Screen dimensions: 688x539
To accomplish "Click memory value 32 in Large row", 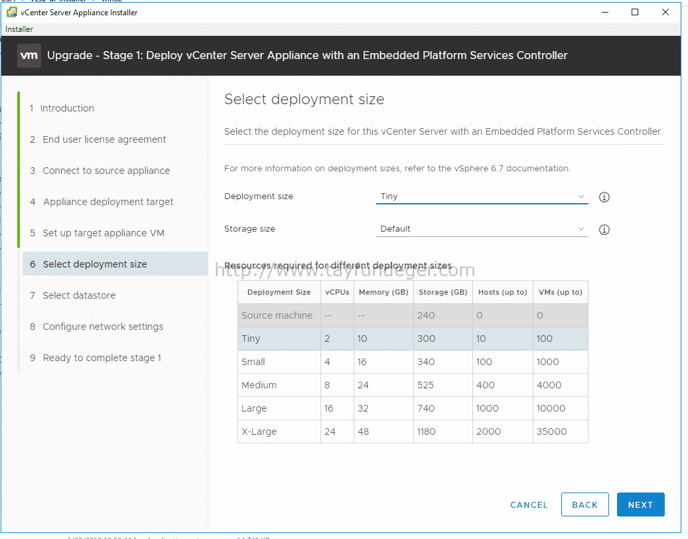I will (363, 408).
